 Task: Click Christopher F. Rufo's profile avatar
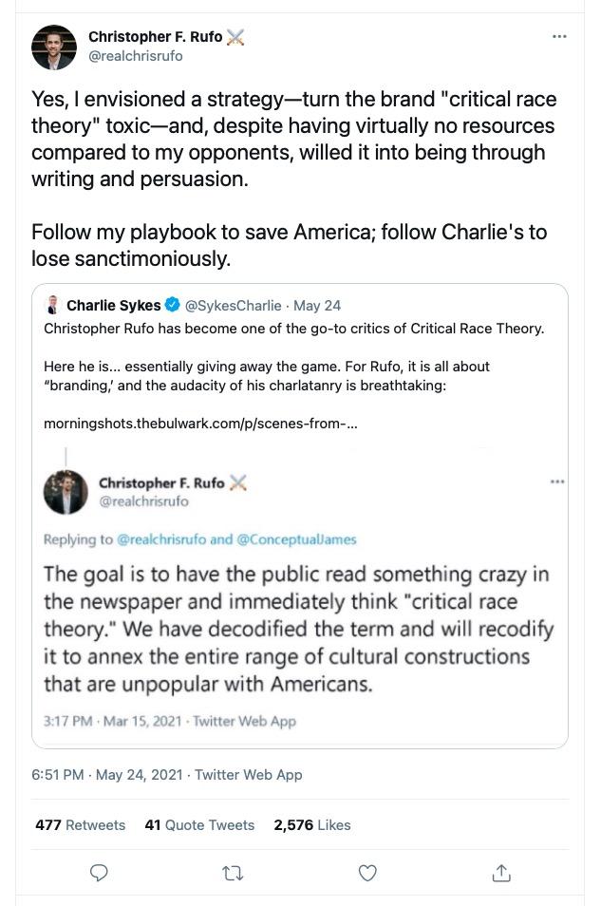pos(54,47)
